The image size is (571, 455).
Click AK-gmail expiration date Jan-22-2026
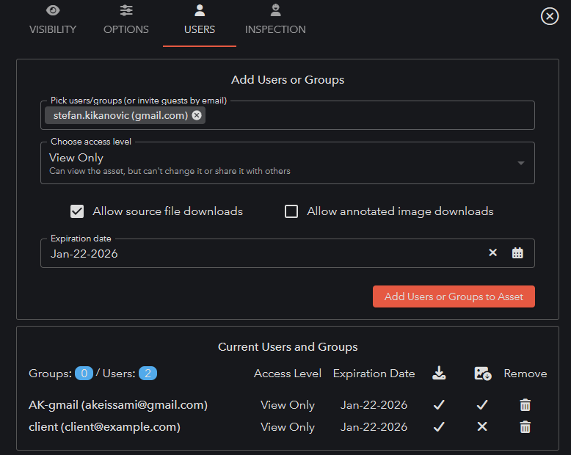click(374, 405)
